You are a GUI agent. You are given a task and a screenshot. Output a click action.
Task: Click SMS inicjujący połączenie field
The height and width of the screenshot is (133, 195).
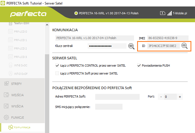(x=109, y=107)
